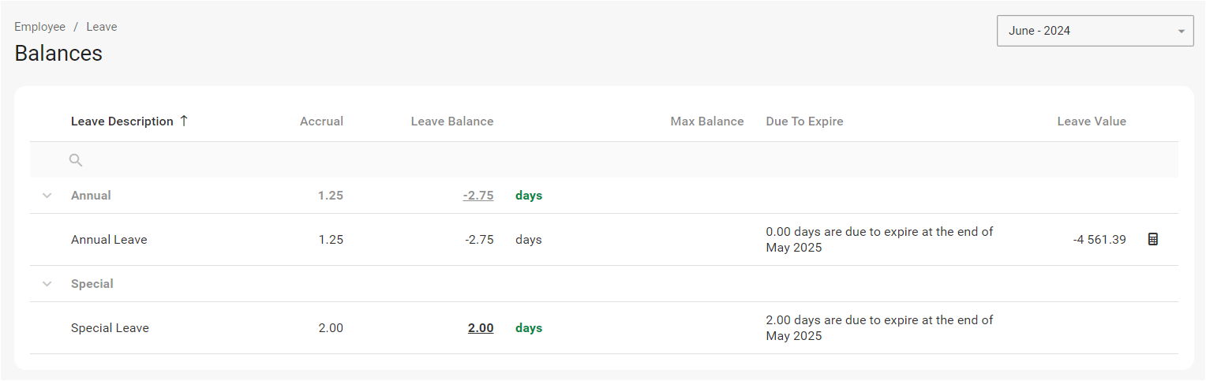Go to the Employee breadcrumb

[x=39, y=27]
